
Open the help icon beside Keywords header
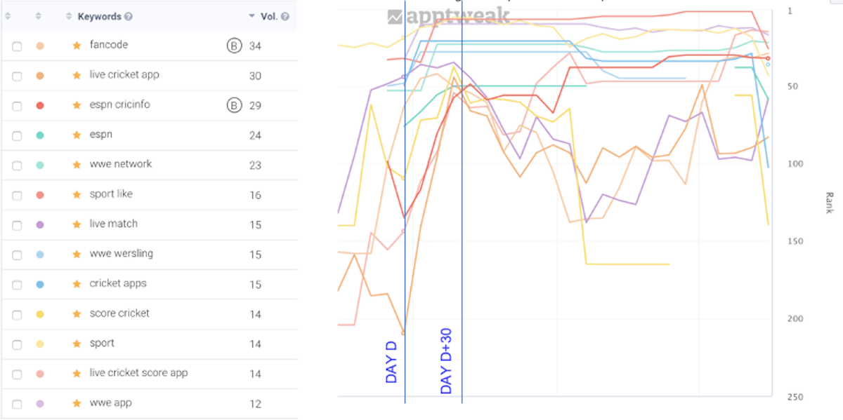point(129,16)
